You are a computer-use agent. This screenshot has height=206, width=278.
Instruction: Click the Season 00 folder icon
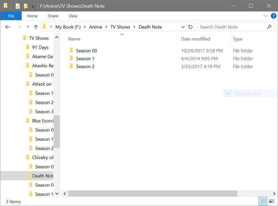coord(71,50)
